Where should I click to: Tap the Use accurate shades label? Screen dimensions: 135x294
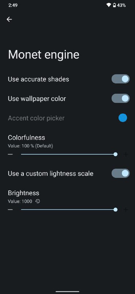point(38,79)
